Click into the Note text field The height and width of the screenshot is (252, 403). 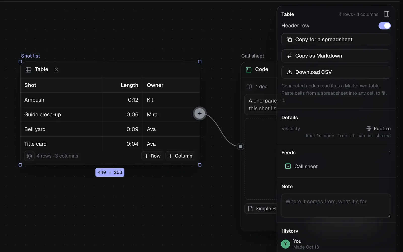336,205
